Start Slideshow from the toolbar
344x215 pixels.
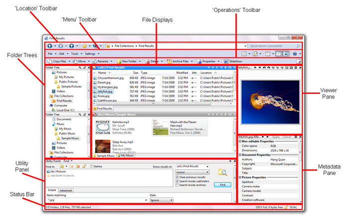(233, 61)
